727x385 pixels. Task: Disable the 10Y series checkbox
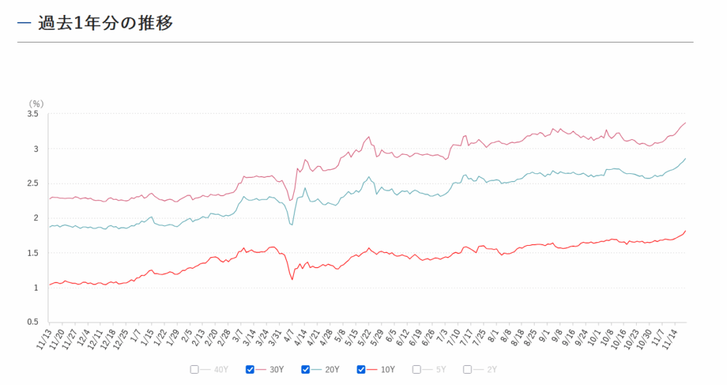(361, 369)
